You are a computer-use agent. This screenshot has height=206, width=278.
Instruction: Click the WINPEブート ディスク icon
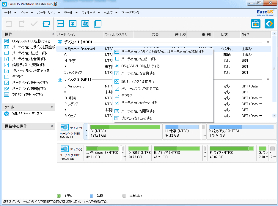point(7,114)
